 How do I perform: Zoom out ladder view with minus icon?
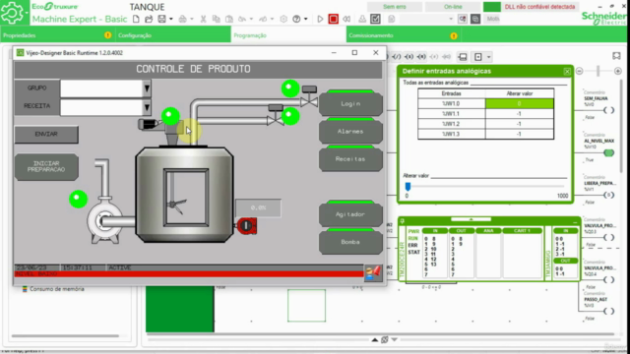tap(580, 71)
